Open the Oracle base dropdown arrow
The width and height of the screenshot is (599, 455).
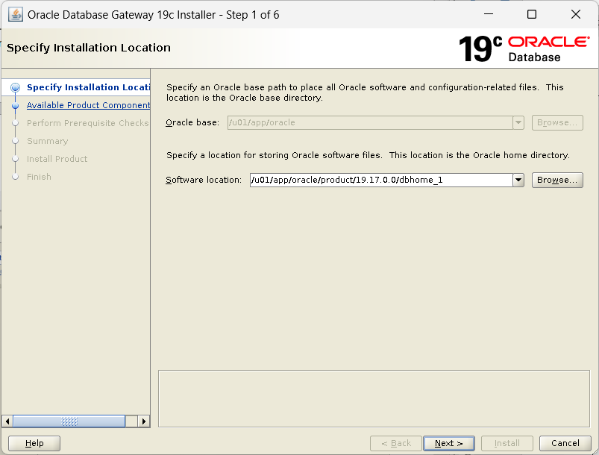click(x=518, y=122)
